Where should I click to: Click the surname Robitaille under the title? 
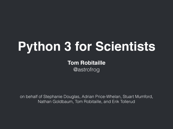[93, 63]
